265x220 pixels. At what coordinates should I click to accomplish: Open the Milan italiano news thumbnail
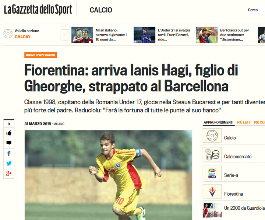[x=82, y=35]
